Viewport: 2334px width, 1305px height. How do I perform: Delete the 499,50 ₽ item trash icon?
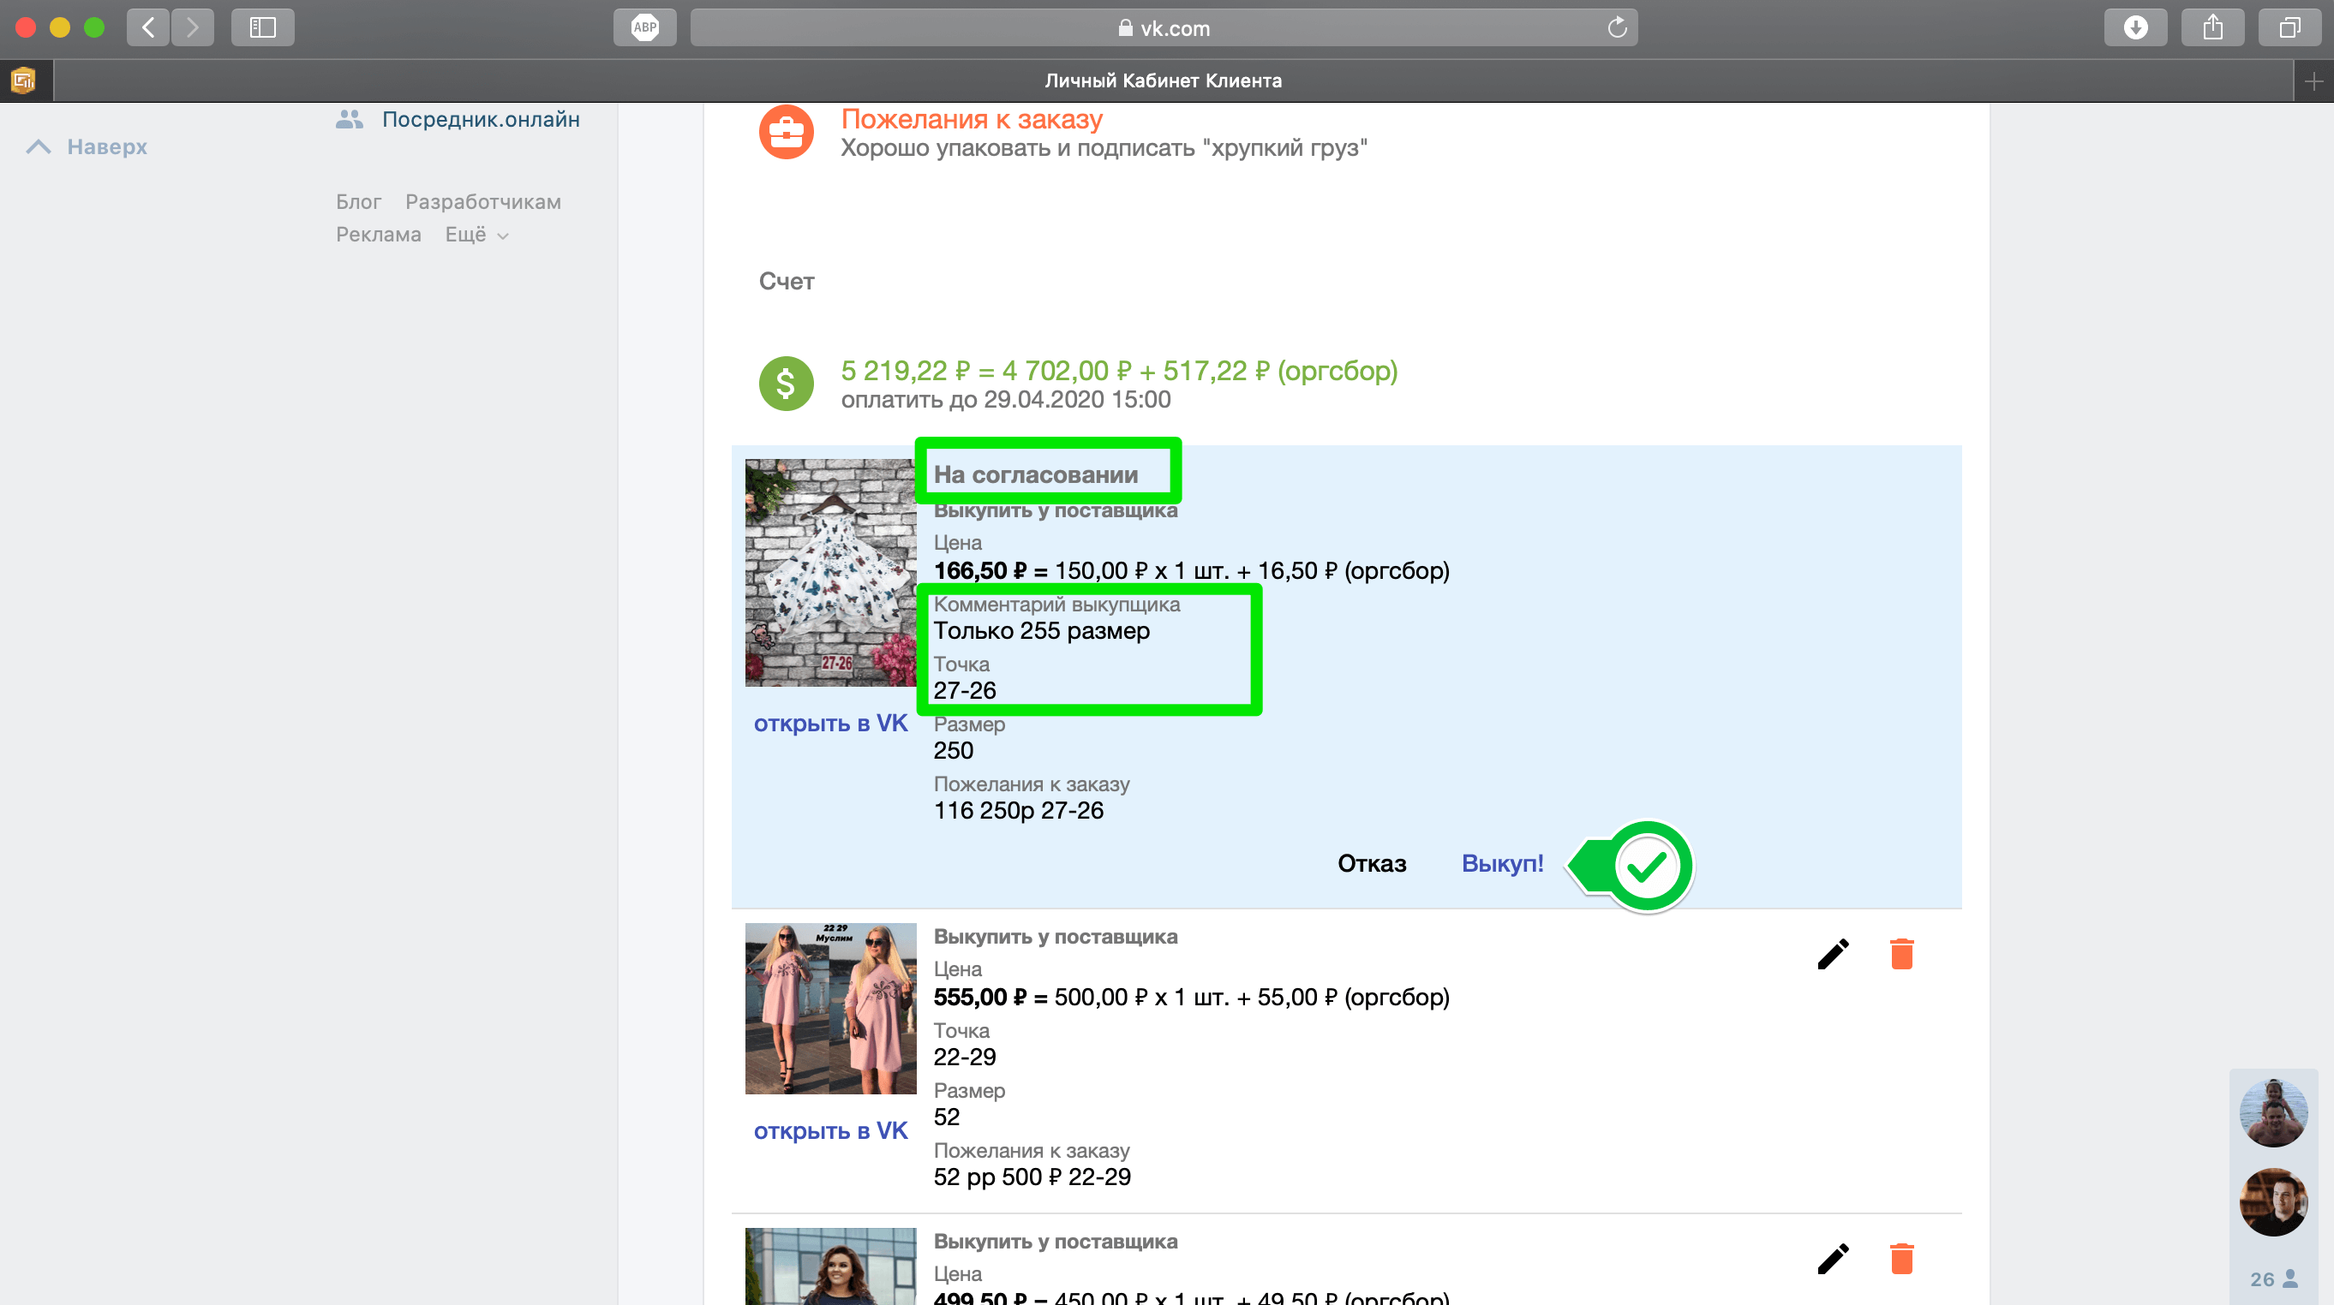(x=1901, y=1259)
